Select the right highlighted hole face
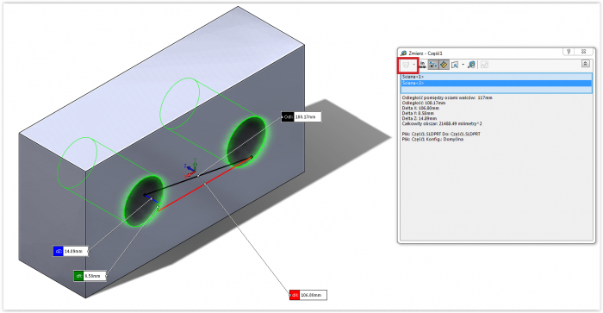603x313 pixels. pos(246,141)
